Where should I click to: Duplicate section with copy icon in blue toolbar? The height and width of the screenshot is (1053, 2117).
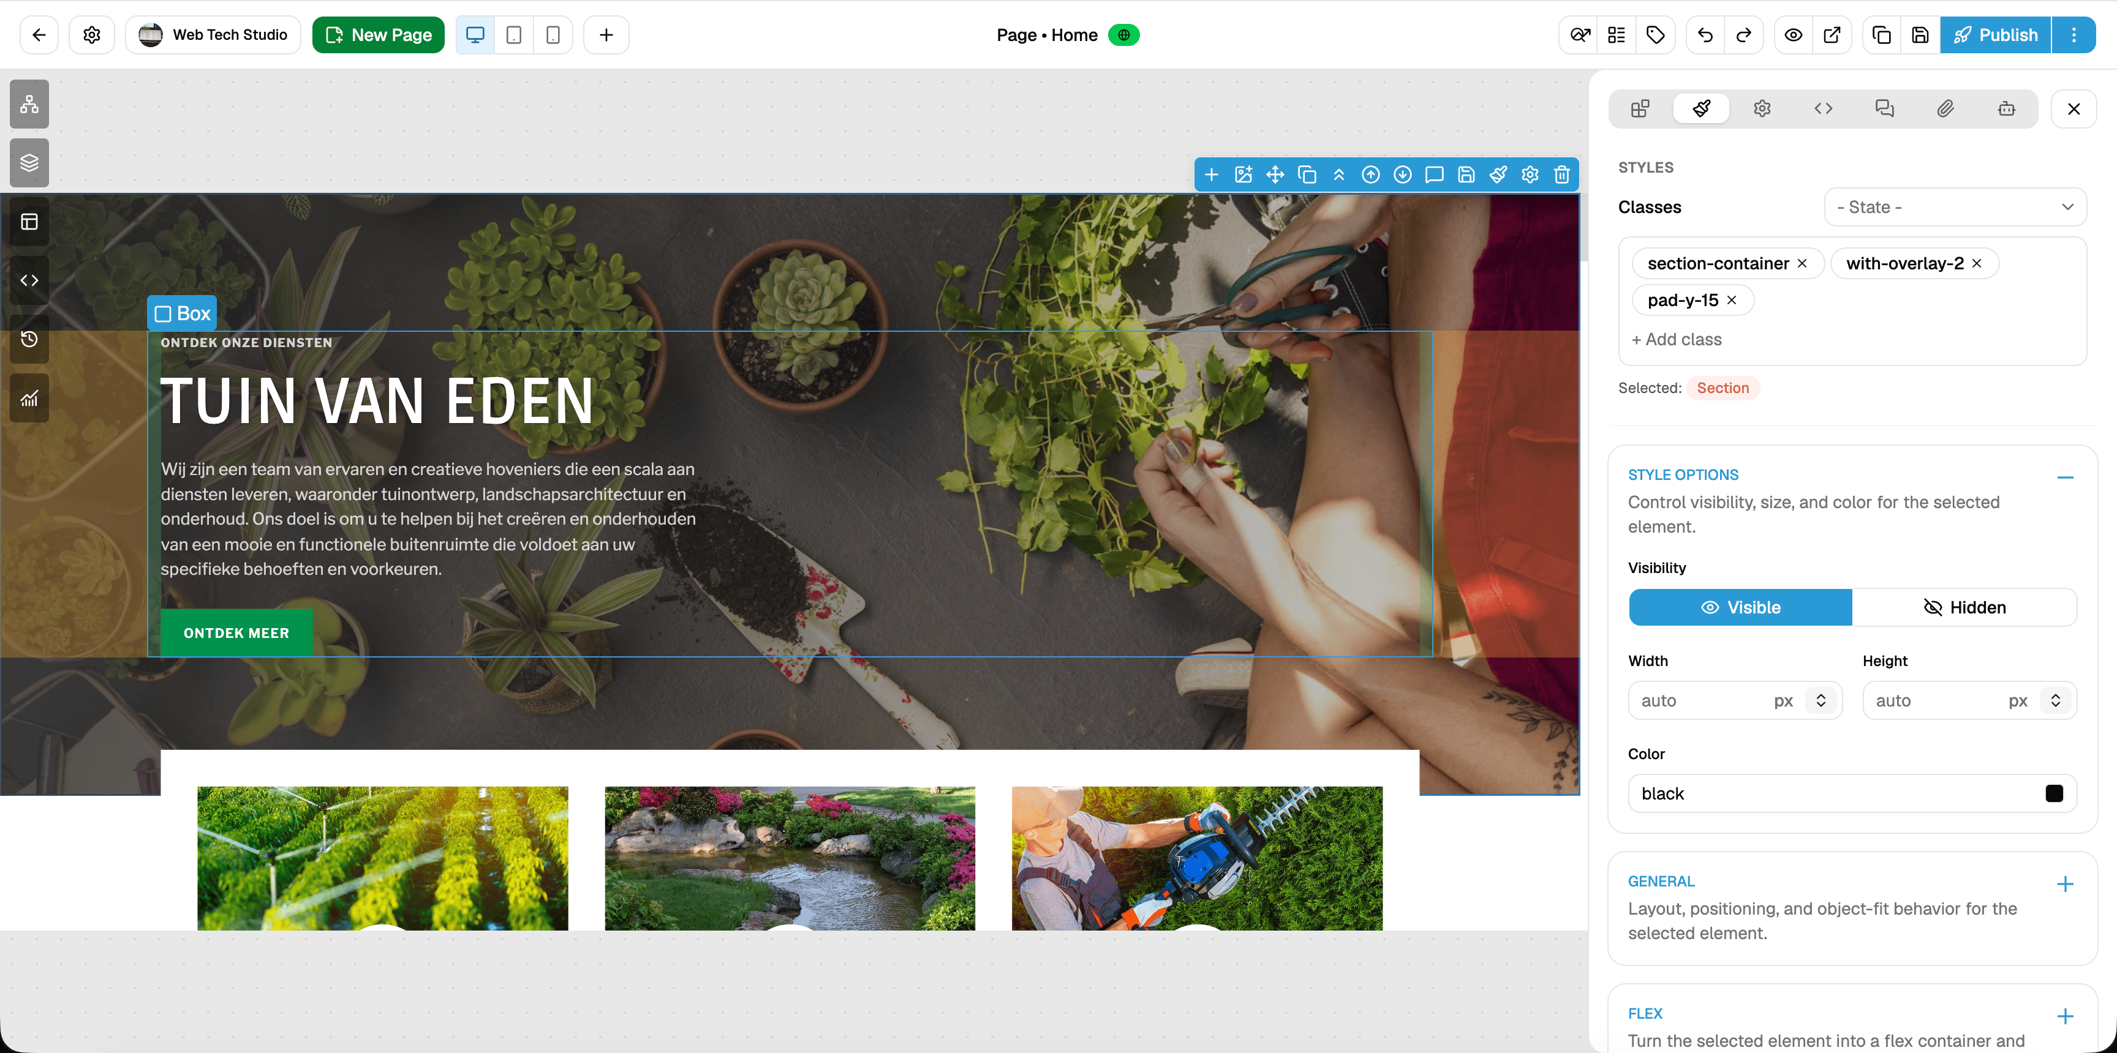1307,174
